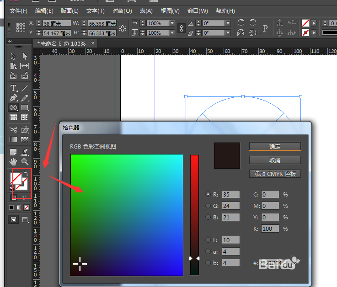Open the scale X percentage dropdown

172,23
